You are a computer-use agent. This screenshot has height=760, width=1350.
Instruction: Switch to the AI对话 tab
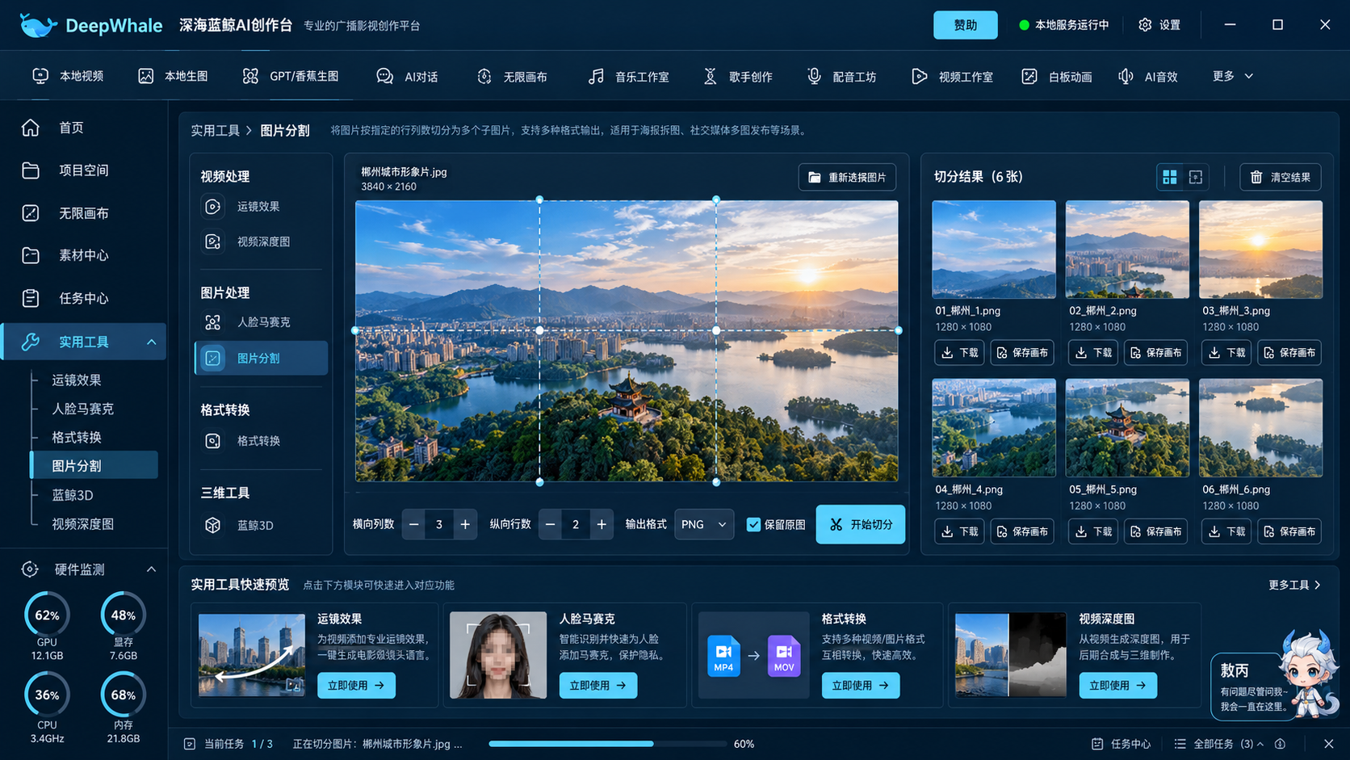408,77
